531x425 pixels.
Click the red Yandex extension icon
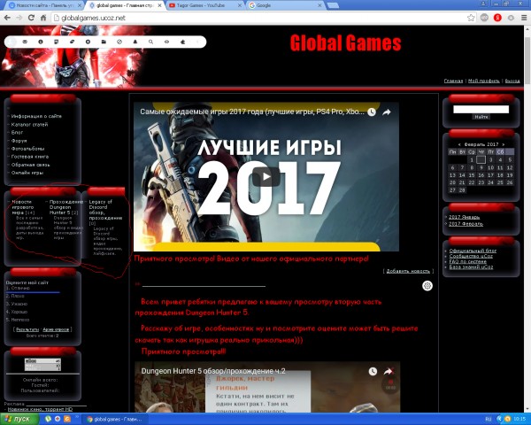[x=497, y=18]
